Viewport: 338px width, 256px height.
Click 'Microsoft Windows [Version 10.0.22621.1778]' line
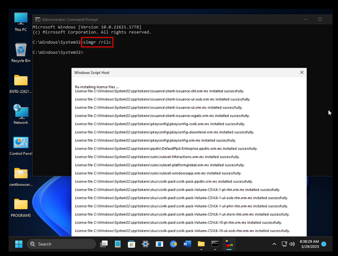pos(87,27)
